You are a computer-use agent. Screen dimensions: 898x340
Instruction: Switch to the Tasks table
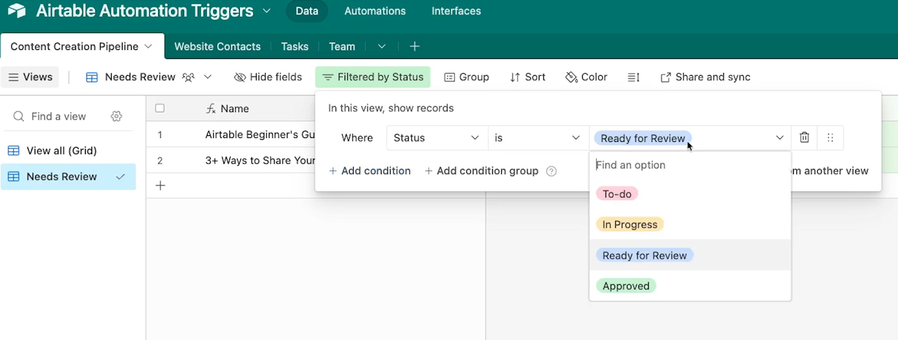coord(295,47)
